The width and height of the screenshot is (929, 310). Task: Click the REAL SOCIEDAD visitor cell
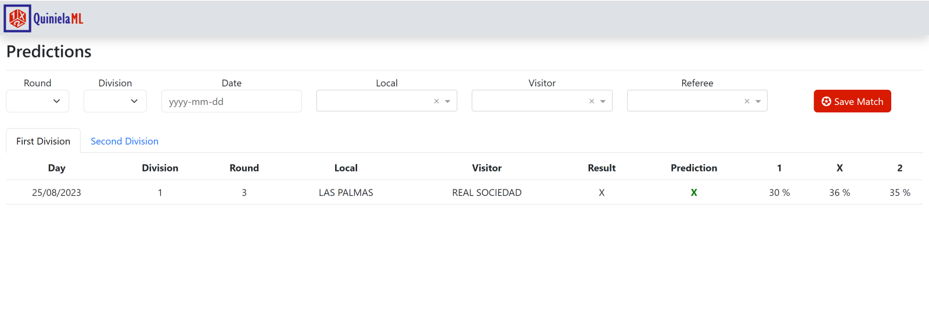tap(487, 192)
